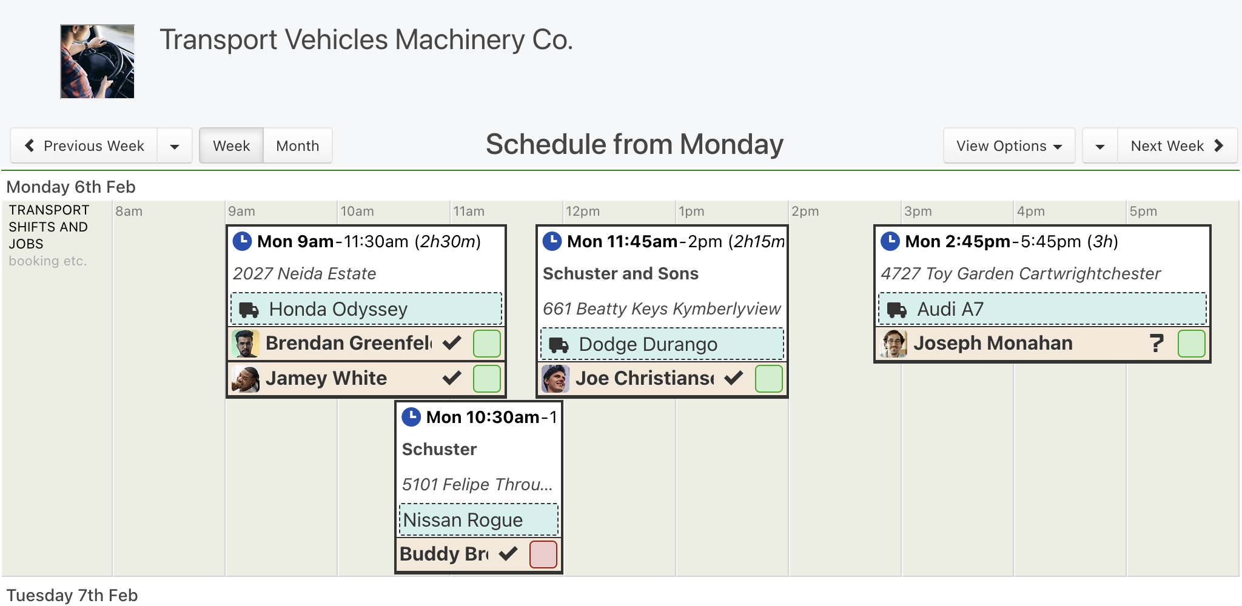Click the clock icon on Mon 9am shift
This screenshot has width=1242, height=606.
242,241
